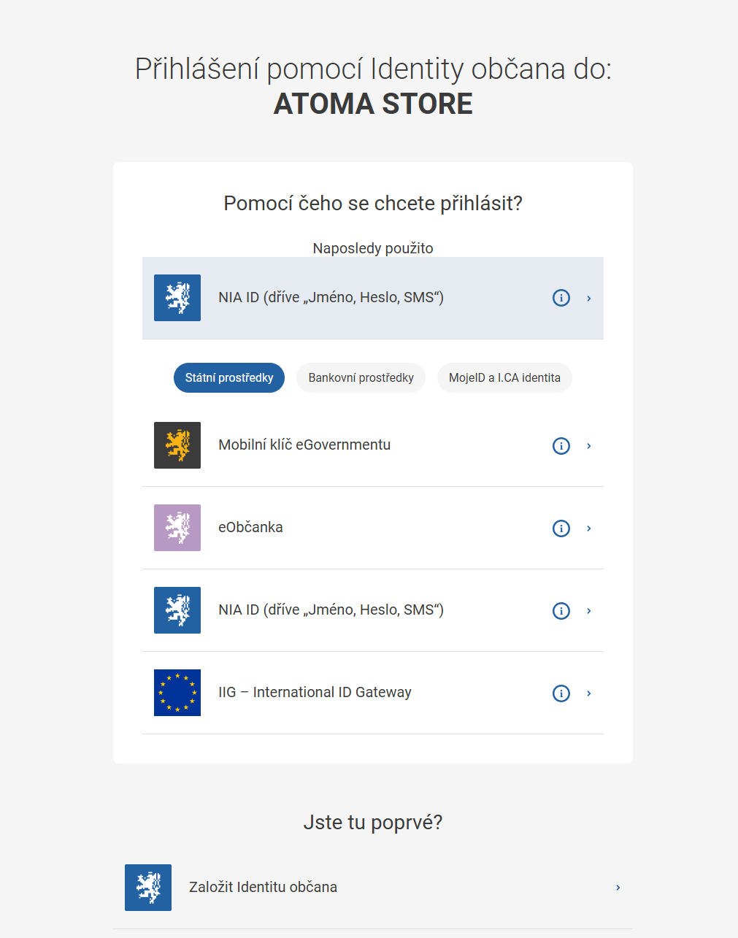Show info about eObčanka
This screenshot has width=738, height=938.
561,528
